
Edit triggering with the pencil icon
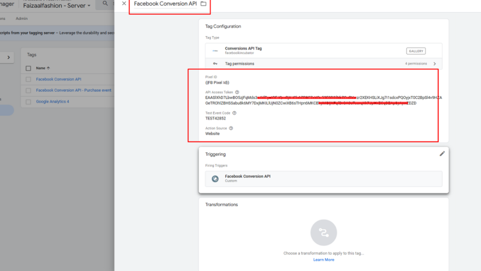[442, 154]
